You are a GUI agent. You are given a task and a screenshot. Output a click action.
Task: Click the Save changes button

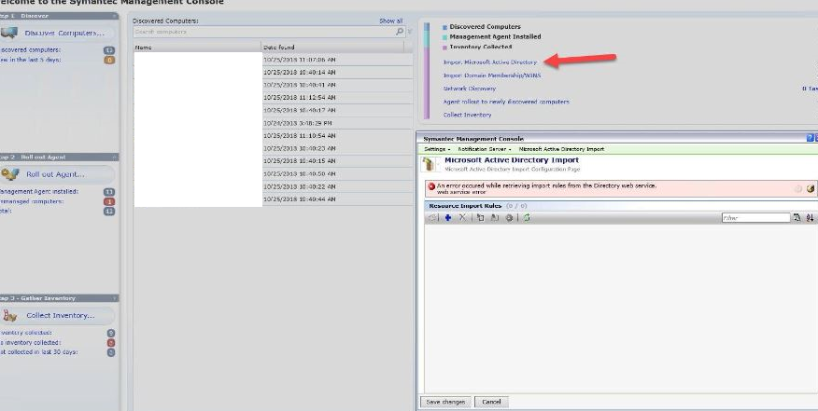(x=444, y=402)
